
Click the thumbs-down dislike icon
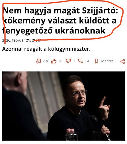point(68,61)
